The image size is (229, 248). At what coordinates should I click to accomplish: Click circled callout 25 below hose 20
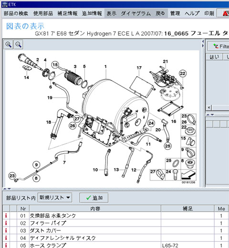point(167,146)
